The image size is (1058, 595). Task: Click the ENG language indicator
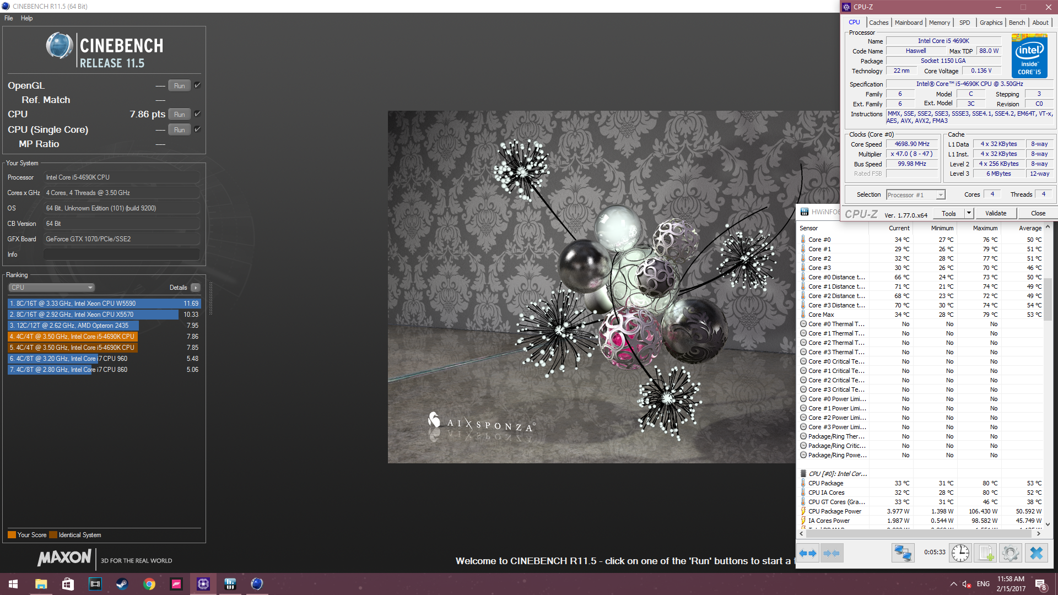click(983, 584)
